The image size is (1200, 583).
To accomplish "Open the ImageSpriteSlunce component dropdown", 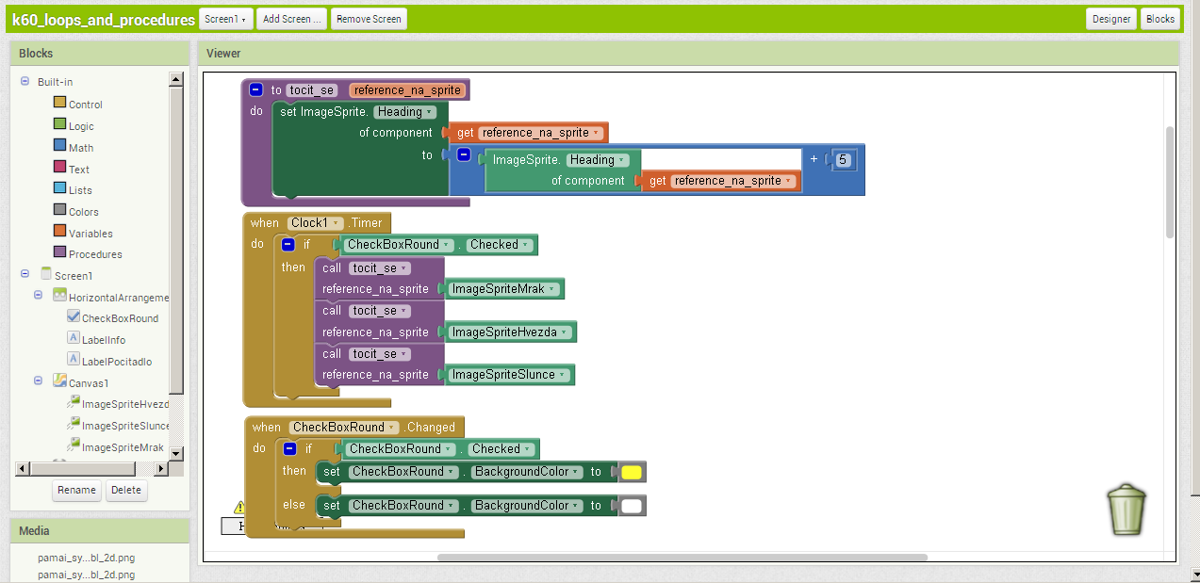I will (x=509, y=375).
